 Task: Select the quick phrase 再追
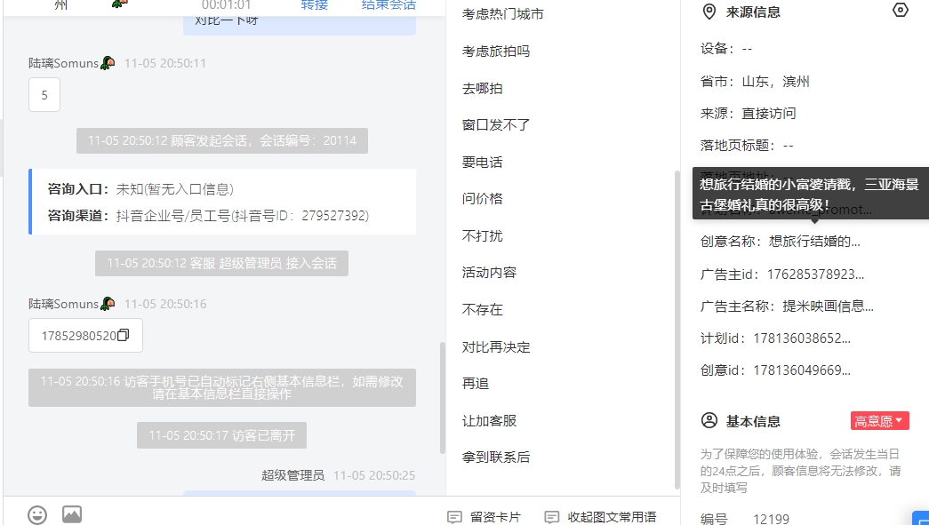[475, 384]
